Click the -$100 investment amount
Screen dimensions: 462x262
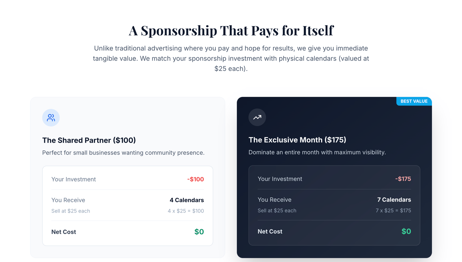click(195, 179)
